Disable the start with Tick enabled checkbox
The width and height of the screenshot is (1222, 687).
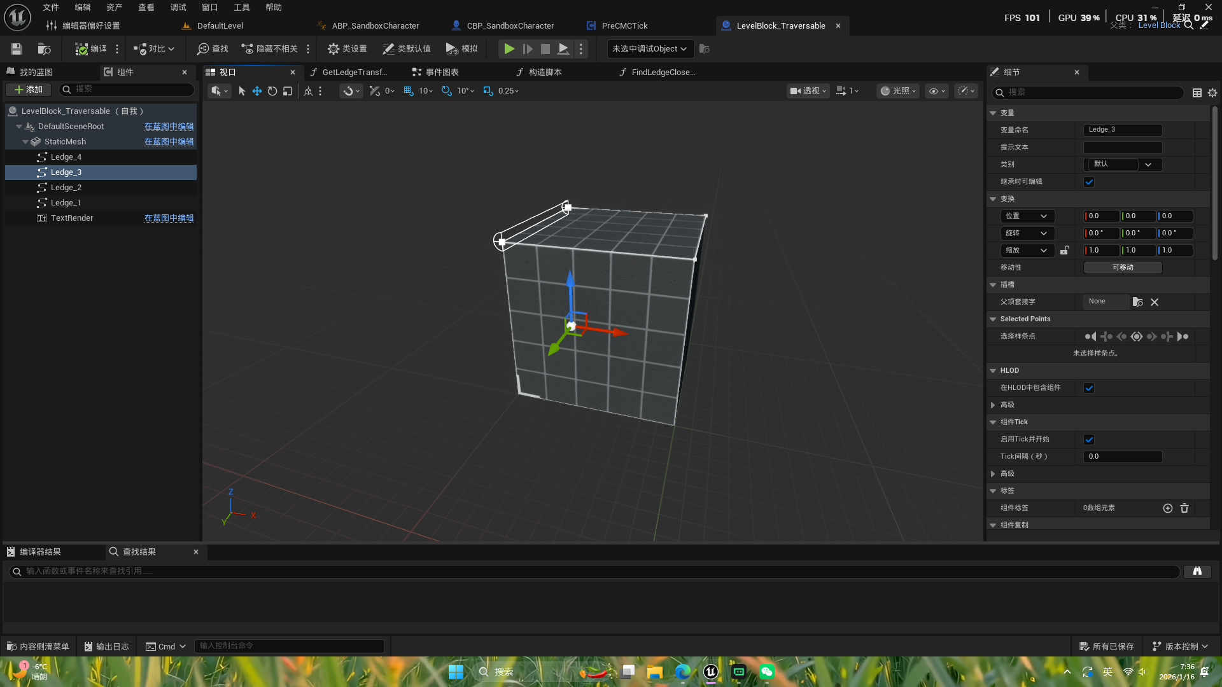click(1089, 440)
